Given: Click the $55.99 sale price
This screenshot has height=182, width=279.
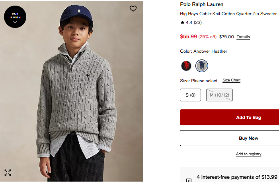Looking at the screenshot, I should coord(188,37).
